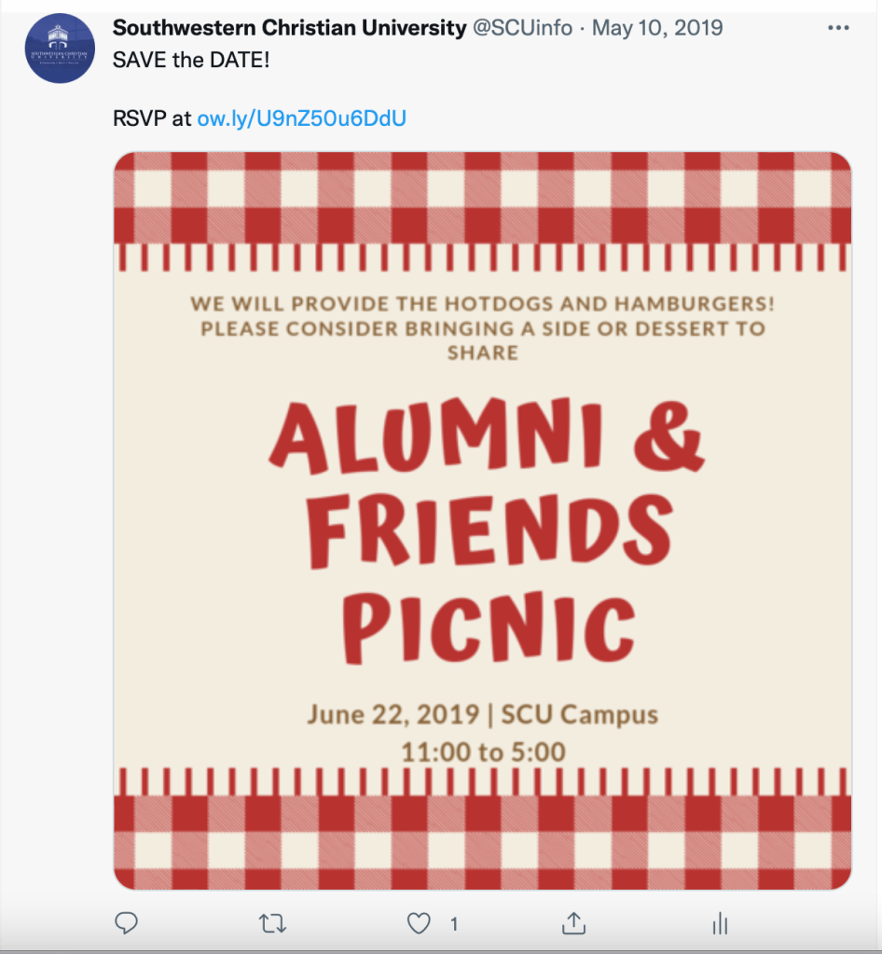Open Southwestern Christian University profile avatar
The image size is (882, 954).
(x=60, y=48)
